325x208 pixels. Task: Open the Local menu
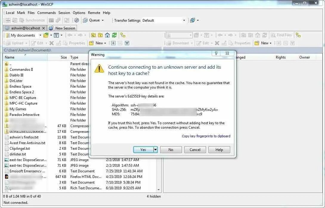tap(10, 13)
